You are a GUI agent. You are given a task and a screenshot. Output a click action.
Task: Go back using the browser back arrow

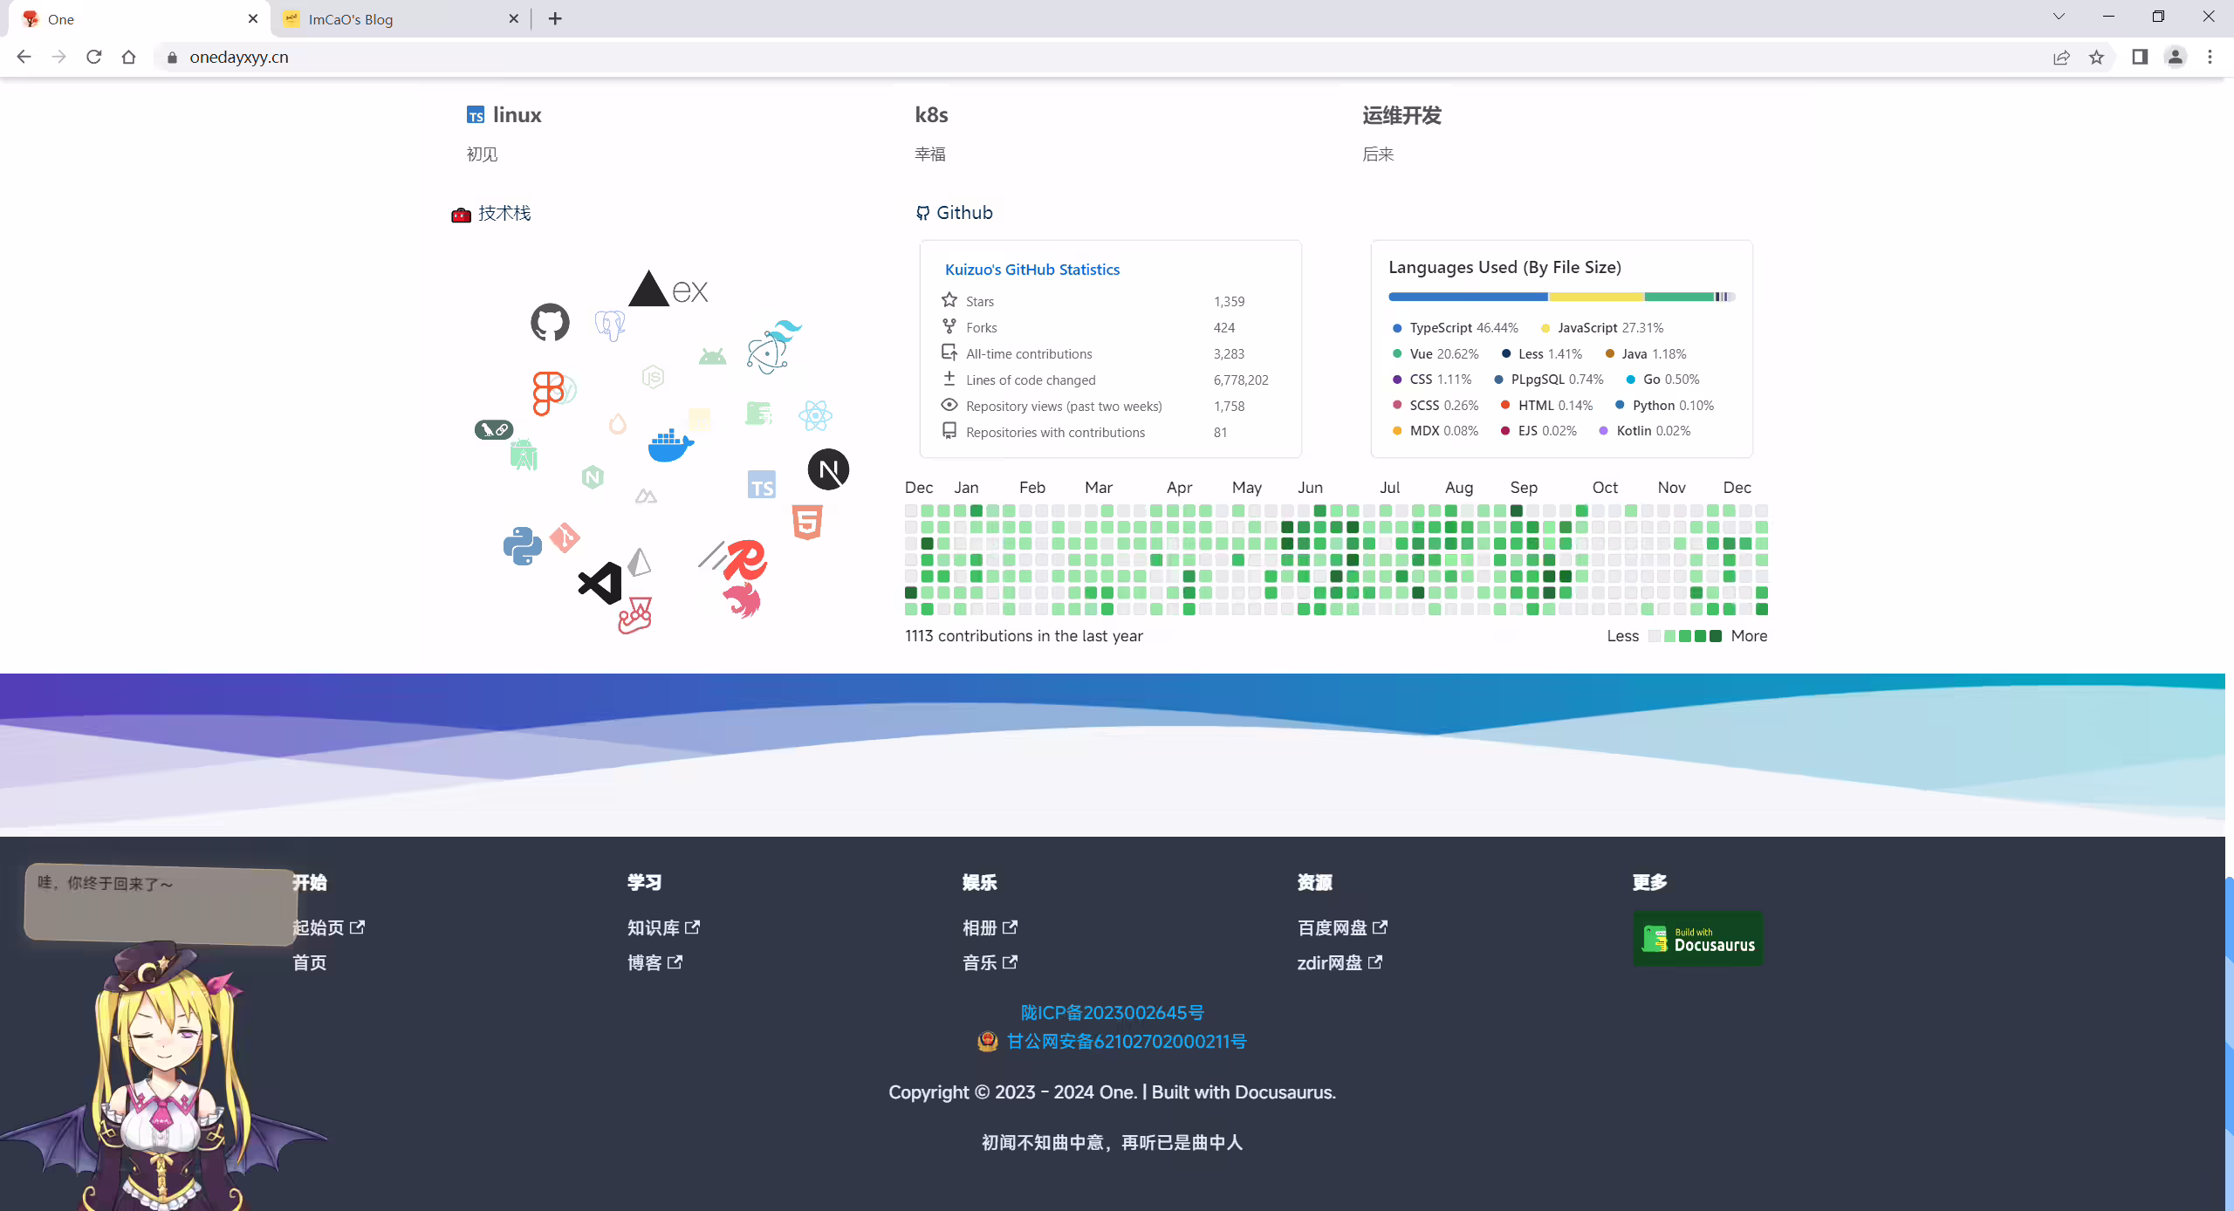pos(24,57)
